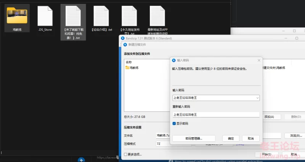Click into the 重新输入密码 field
Image resolution: width=305 pixels, height=162 pixels.
(216, 115)
